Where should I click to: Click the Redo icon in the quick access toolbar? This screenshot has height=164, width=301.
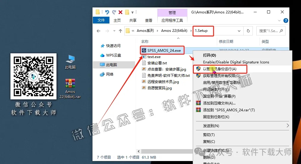(x=114, y=12)
